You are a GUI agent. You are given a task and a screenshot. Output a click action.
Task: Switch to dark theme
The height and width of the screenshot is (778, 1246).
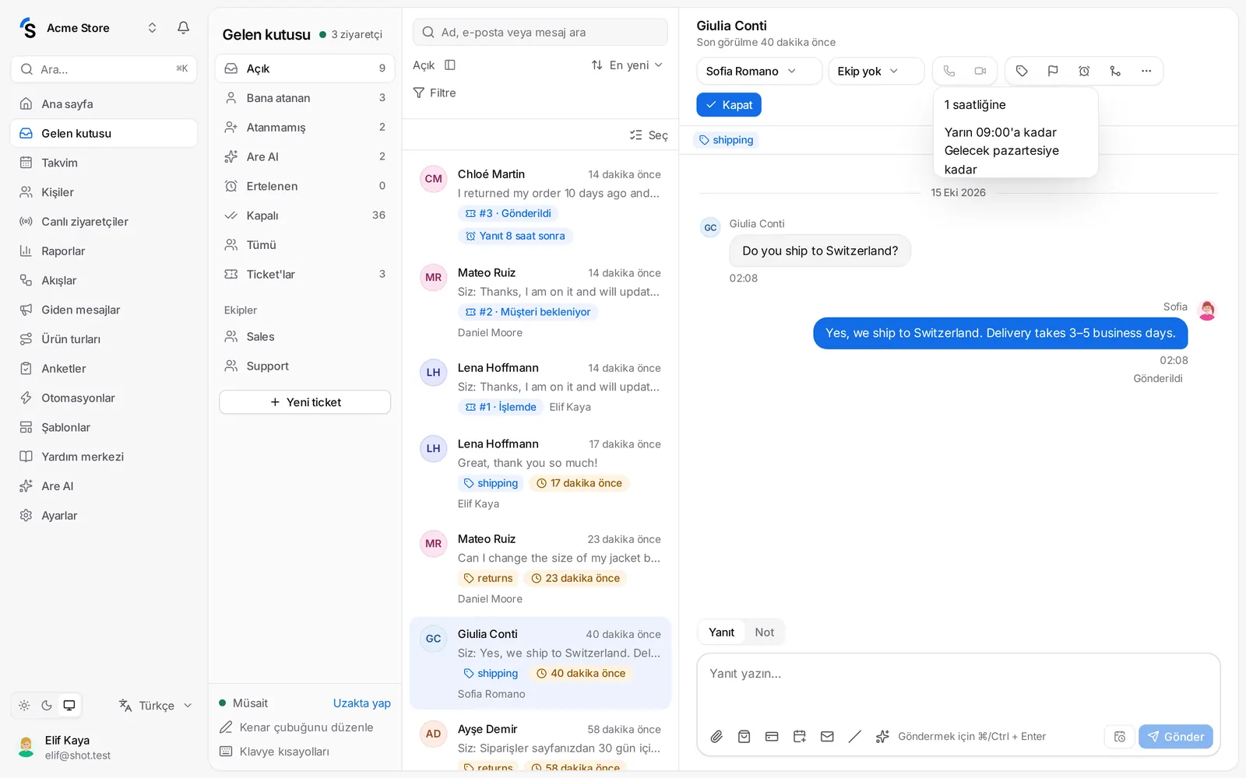pyautogui.click(x=47, y=706)
